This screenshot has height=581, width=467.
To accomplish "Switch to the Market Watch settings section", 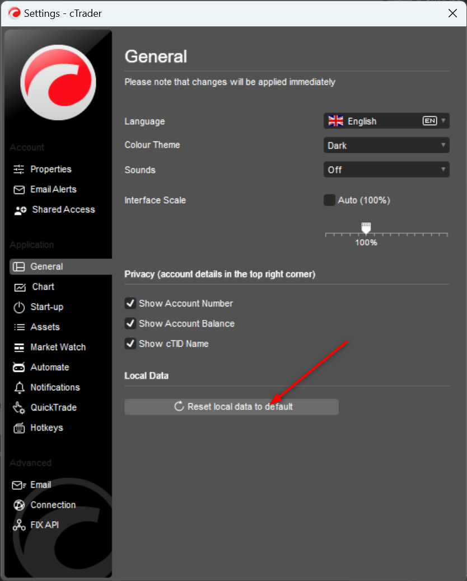I will pos(58,347).
